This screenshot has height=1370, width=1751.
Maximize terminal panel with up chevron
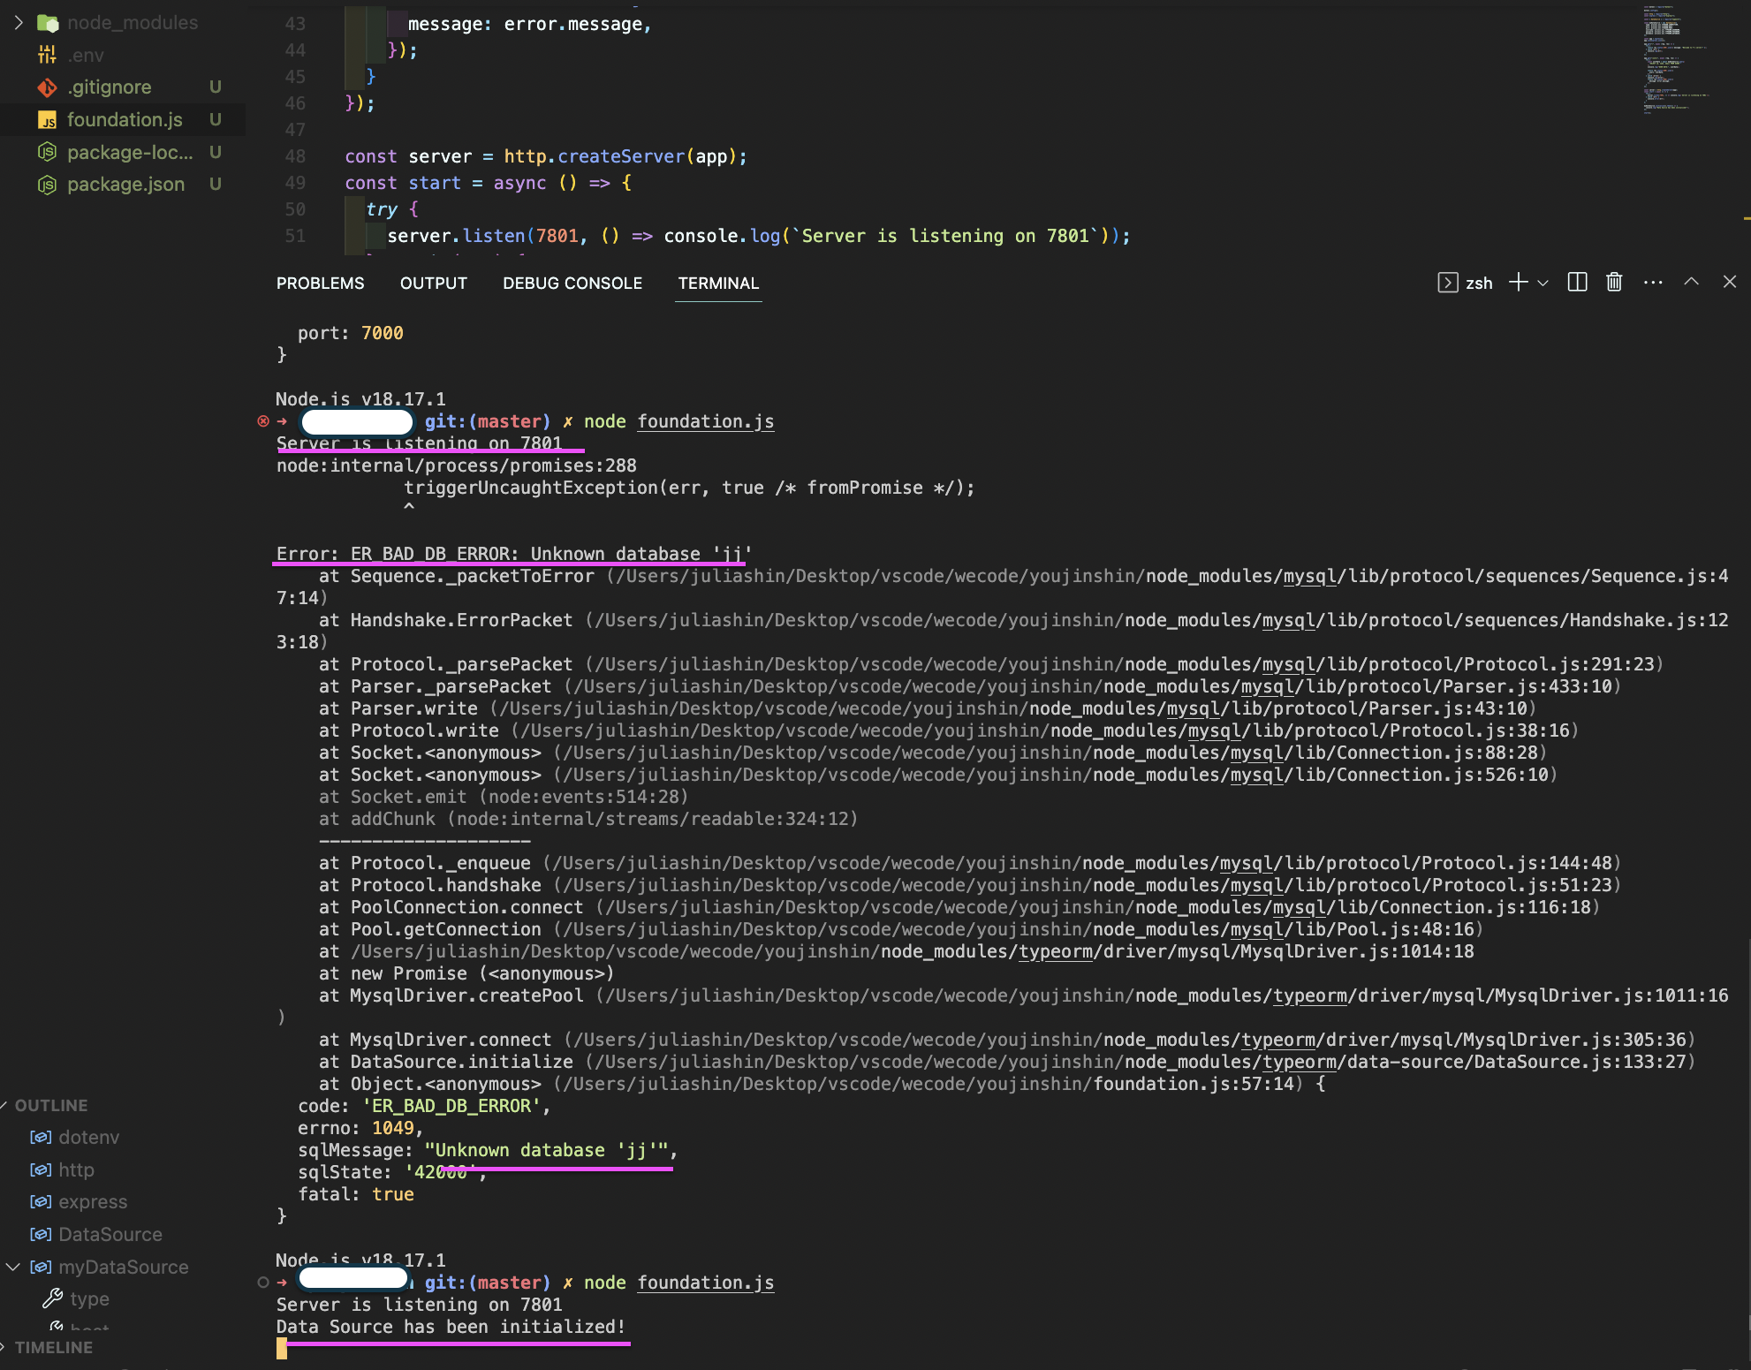pyautogui.click(x=1691, y=282)
